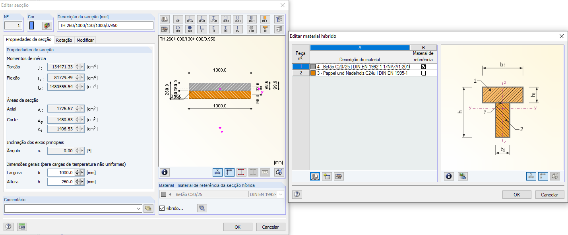Select the TS tee section
This screenshot has height=235, width=568.
(x=238, y=29)
